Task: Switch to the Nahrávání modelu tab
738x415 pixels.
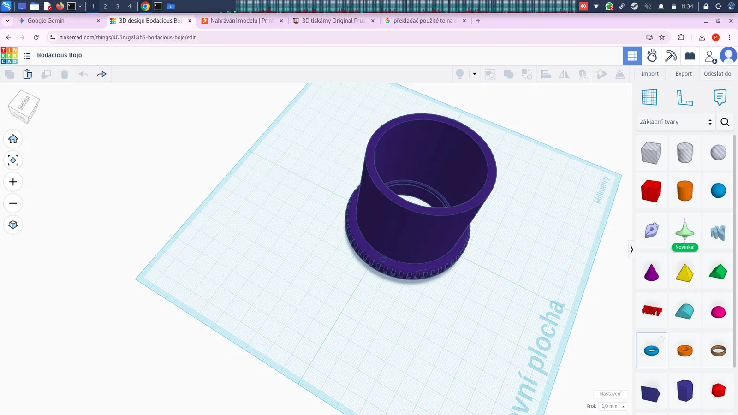Action: pyautogui.click(x=242, y=21)
